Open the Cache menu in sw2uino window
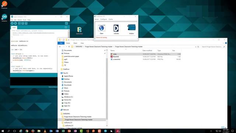The image size is (236, 133). (x=111, y=19)
